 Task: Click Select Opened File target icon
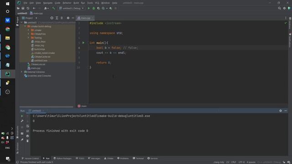pos(52,18)
